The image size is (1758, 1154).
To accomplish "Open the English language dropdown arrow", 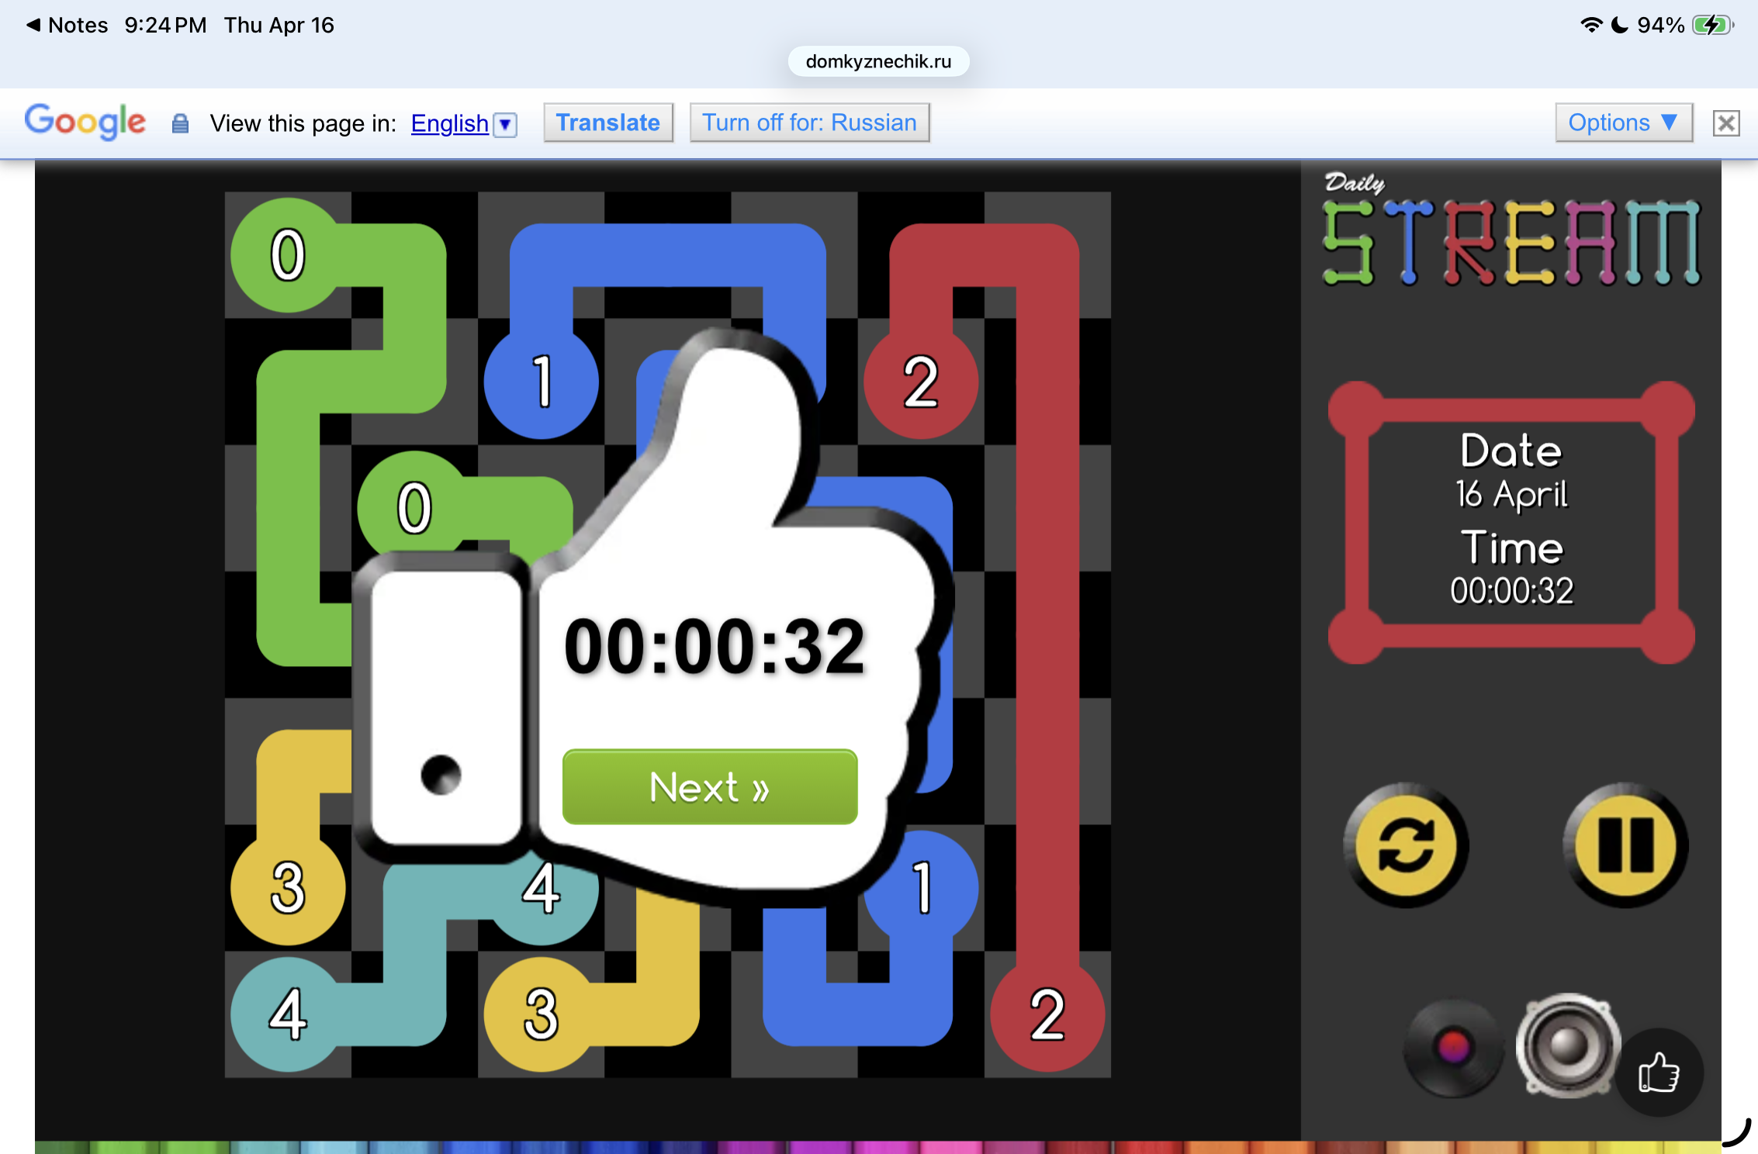I will pyautogui.click(x=505, y=124).
